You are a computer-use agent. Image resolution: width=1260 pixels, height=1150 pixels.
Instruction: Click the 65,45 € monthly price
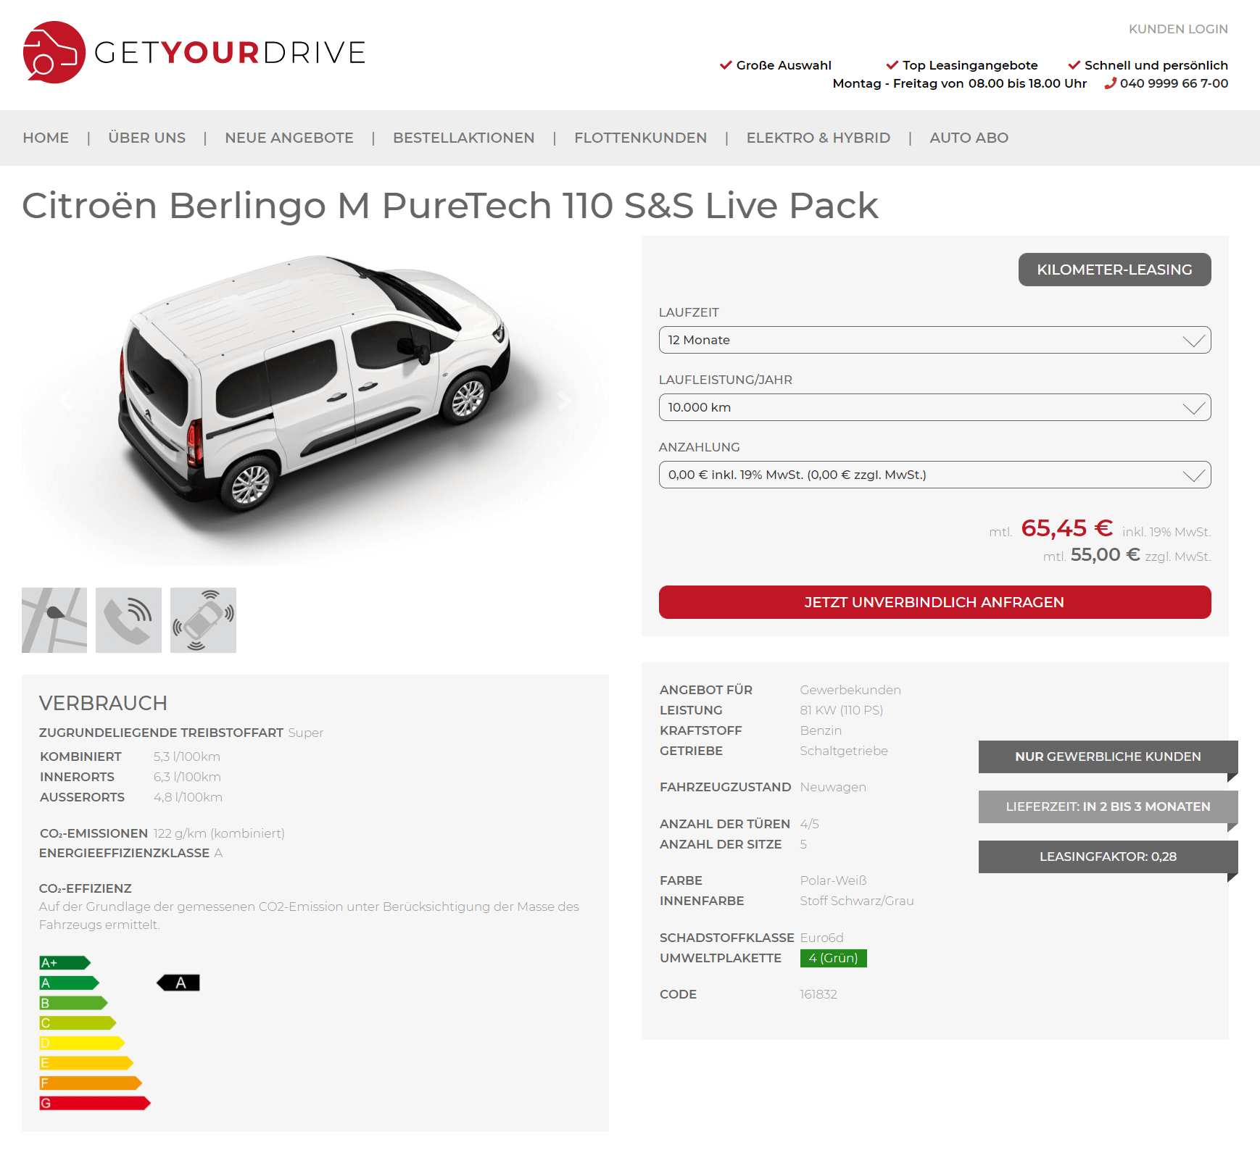[x=1066, y=528]
